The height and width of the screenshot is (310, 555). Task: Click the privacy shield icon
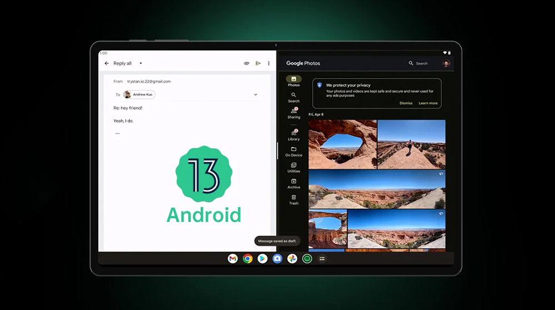point(320,85)
